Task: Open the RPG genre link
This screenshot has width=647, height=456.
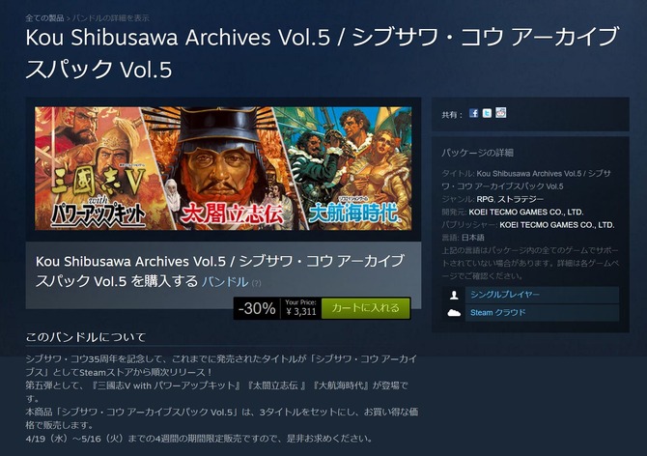Action: click(x=485, y=199)
